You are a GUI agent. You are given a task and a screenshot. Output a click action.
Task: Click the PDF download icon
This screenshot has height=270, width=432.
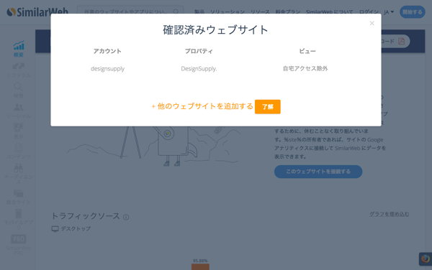402,41
